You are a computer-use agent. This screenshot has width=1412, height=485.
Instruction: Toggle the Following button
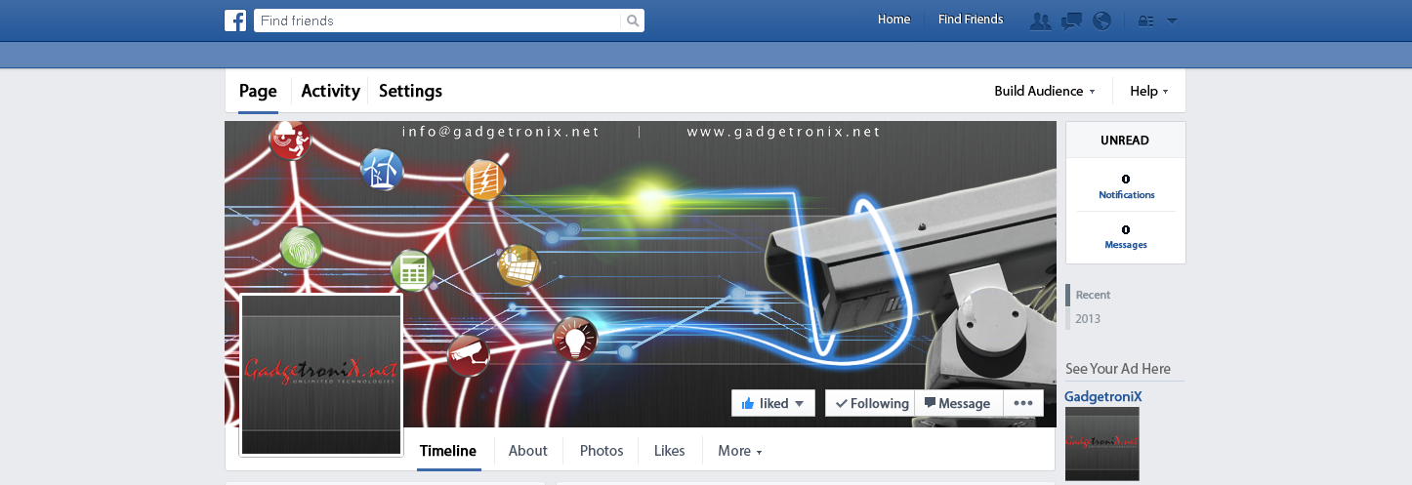click(870, 403)
